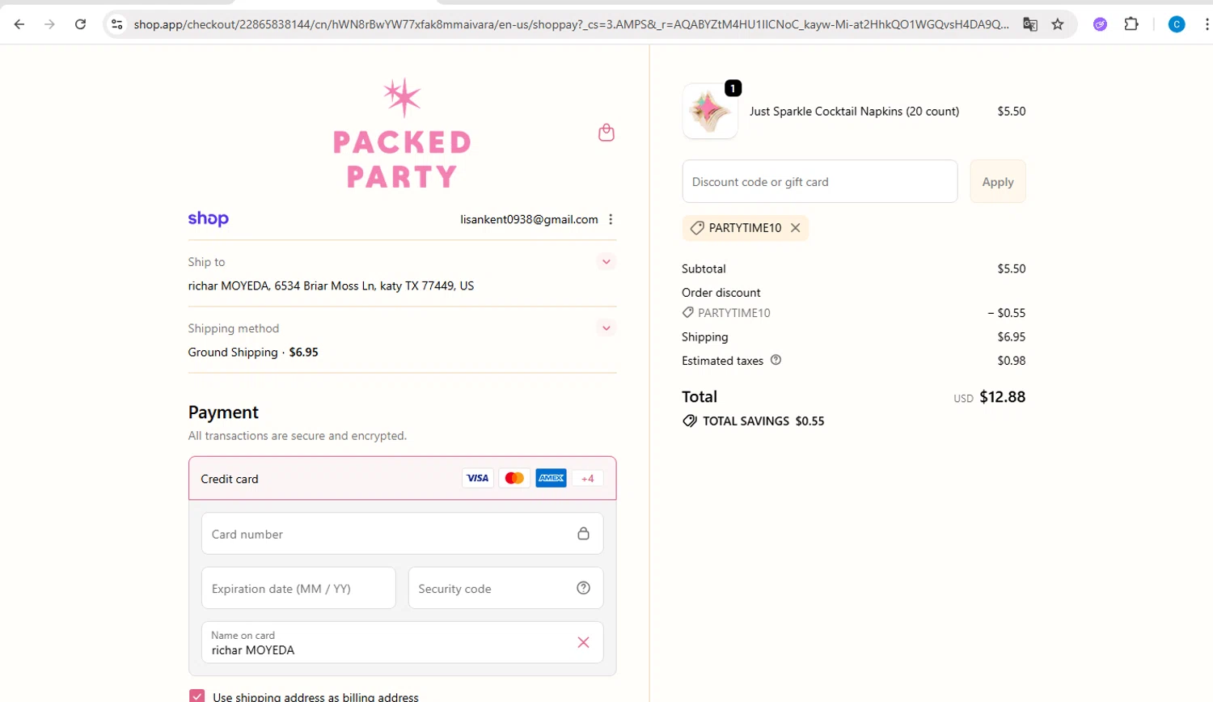Click the American Express icon
Screen dimensions: 1213x702
551,478
